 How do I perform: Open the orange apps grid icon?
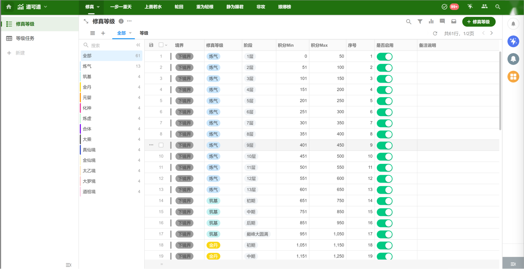[513, 77]
